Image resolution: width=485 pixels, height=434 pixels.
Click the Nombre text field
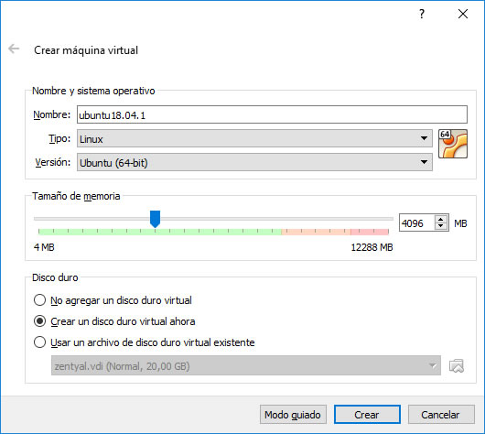[272, 114]
